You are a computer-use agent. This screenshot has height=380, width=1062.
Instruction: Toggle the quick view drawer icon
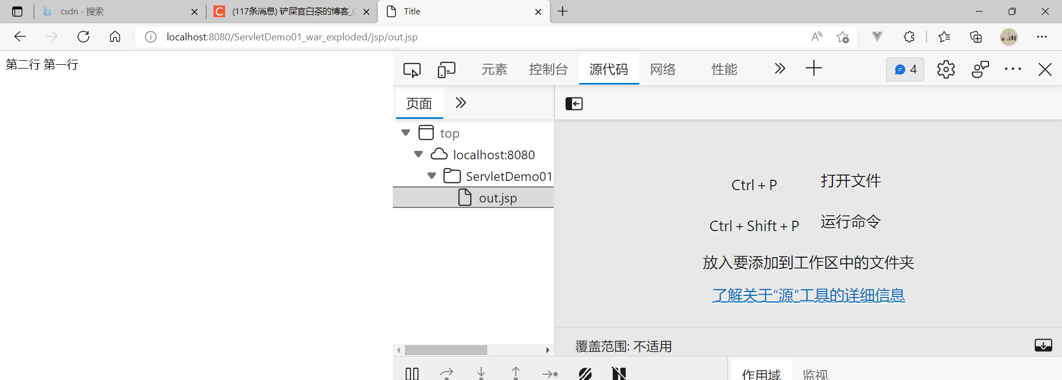click(1043, 345)
